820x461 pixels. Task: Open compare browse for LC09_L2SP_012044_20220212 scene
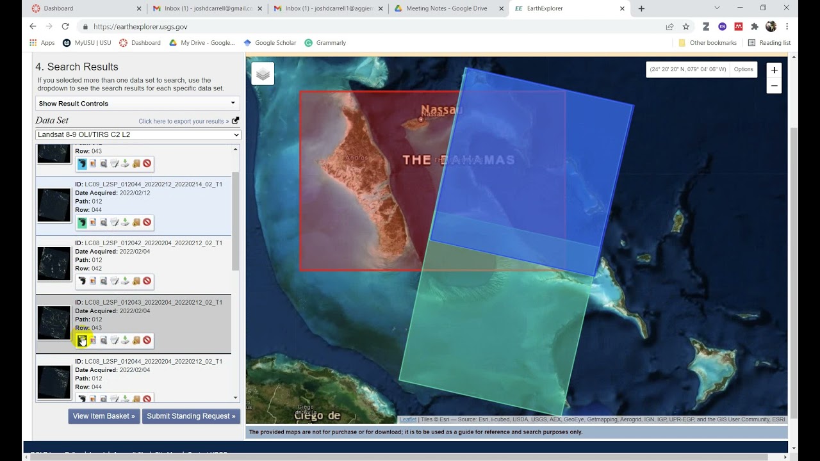coord(104,222)
